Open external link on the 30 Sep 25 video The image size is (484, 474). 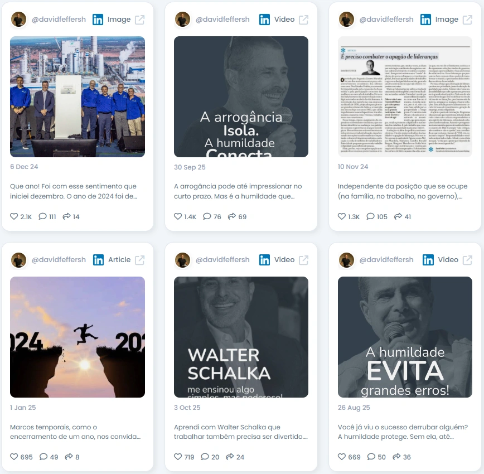point(304,20)
